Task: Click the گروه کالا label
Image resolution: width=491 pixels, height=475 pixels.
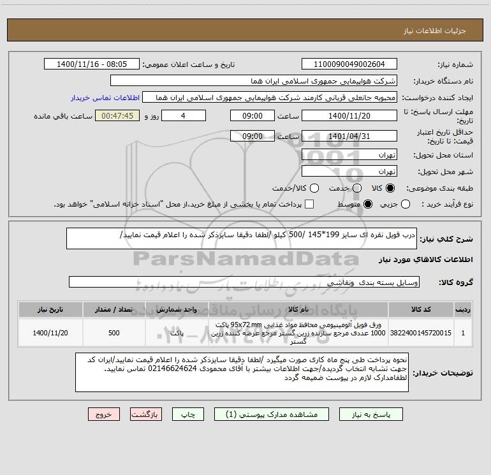Action: (x=456, y=282)
